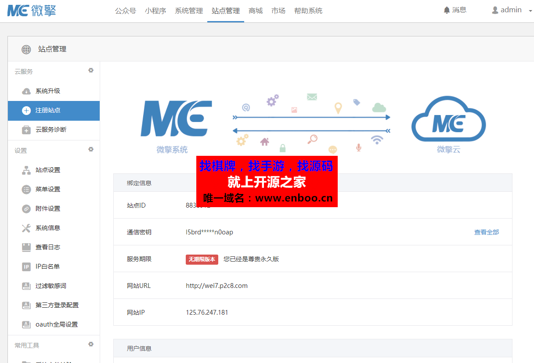Click the list icon for 菜单设置
The height and width of the screenshot is (363, 534).
point(26,190)
